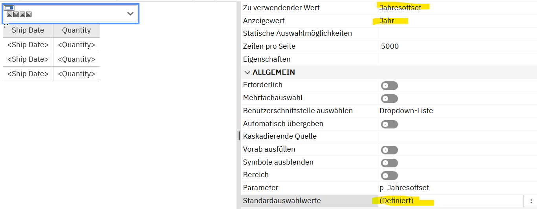537x209 pixels.
Task: Switch on the Bereich toggle
Action: 389,176
